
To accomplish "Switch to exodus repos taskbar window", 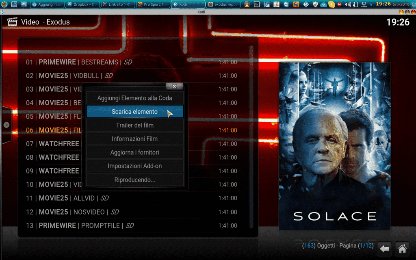I will click(223, 4).
